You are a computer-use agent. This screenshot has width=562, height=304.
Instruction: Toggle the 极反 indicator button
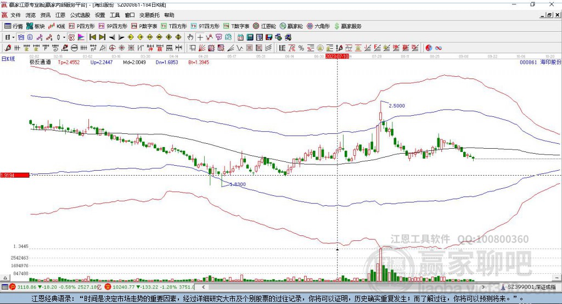(x=72, y=37)
